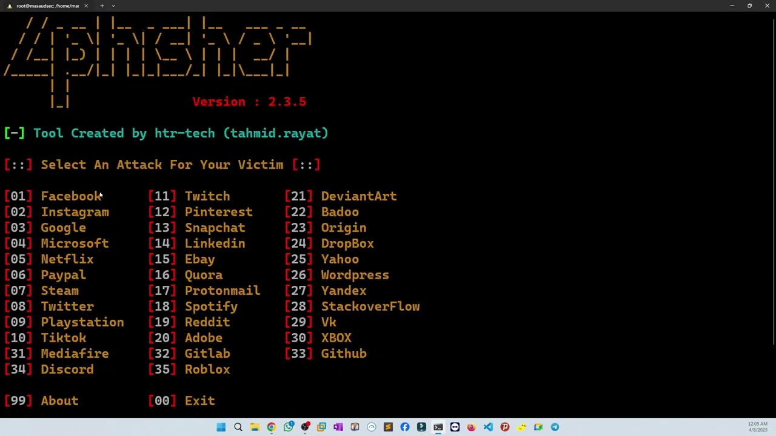Screen dimensions: 776x436
Task: Click the 'Facebook' option text
Action: (71, 196)
